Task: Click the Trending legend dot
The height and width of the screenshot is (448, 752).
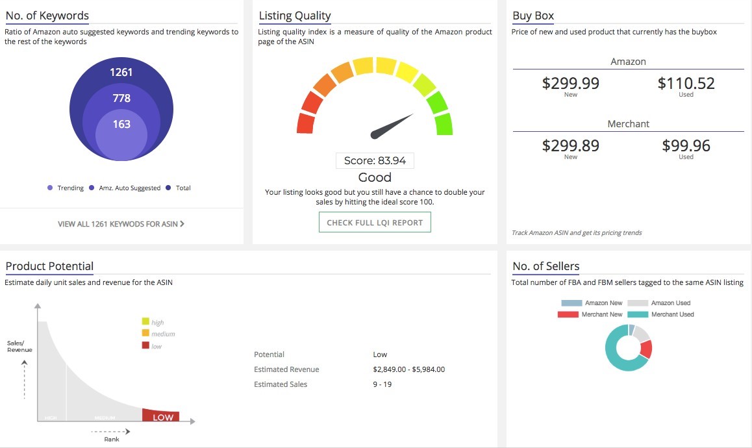Action: [x=50, y=188]
